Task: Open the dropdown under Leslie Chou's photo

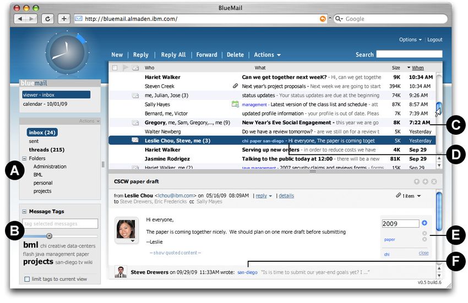Action: 133,241
